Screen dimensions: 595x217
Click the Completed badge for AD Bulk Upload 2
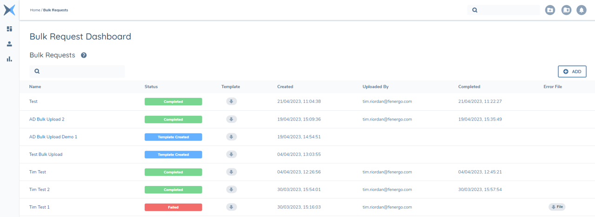click(x=173, y=119)
